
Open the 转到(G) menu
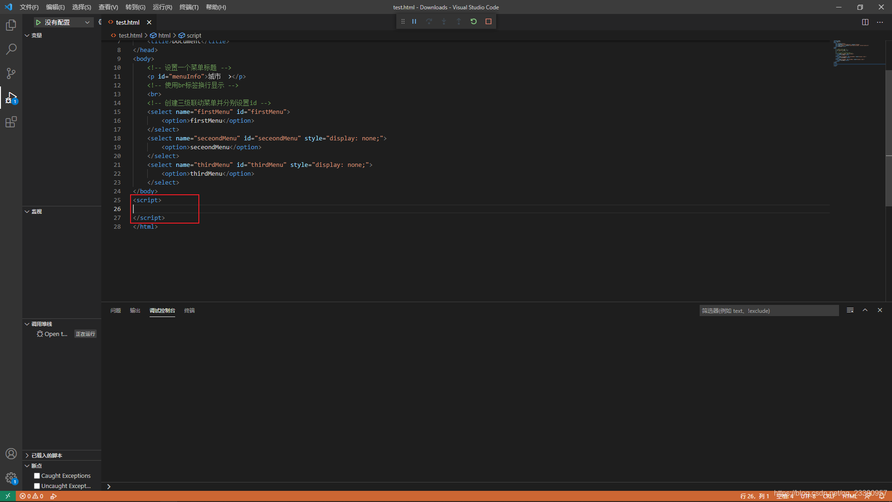tap(135, 7)
